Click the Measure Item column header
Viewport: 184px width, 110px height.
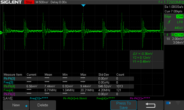coord(13,75)
